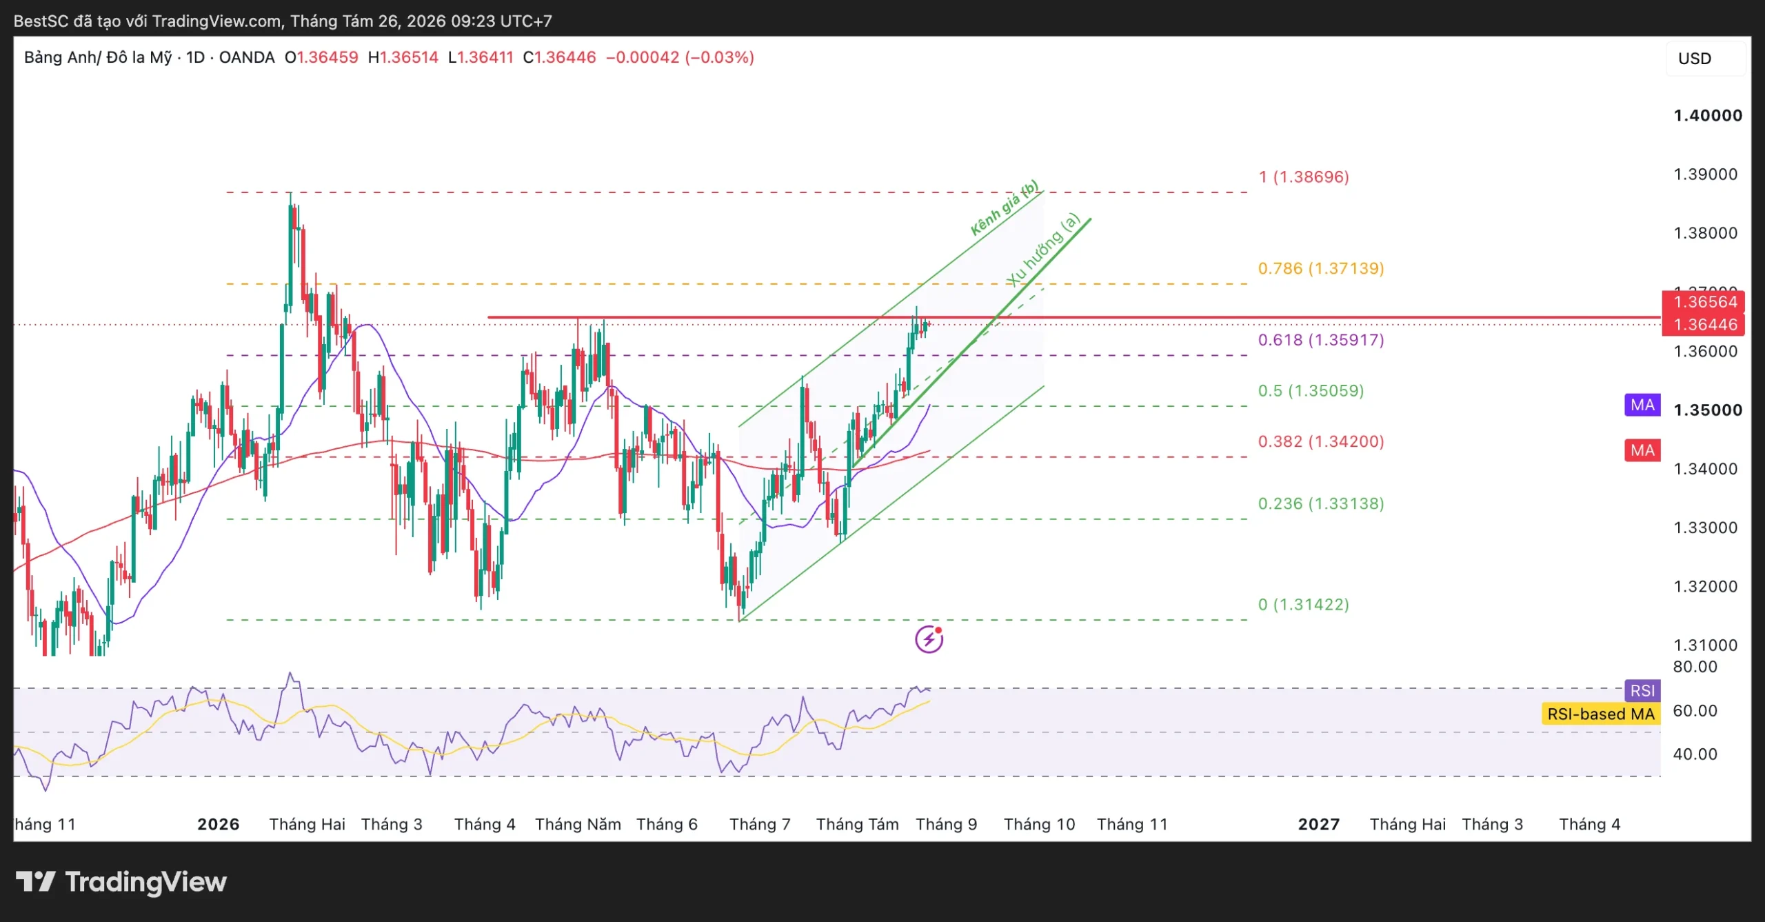This screenshot has width=1765, height=922.
Task: Click the 2027 year label on time axis
Action: pyautogui.click(x=1318, y=824)
